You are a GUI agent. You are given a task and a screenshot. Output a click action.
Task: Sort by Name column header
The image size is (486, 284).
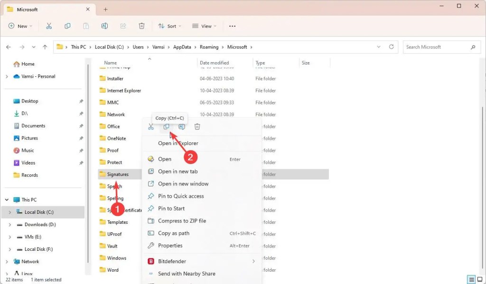pos(110,63)
